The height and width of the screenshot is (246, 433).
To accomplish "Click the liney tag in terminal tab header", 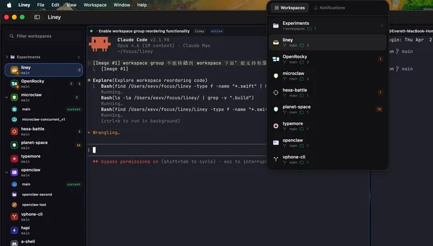I will [199, 31].
